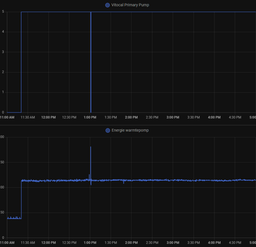This screenshot has width=256, height=247.
Task: Toggle the Energie warmtepomp legend dot
Action: (108, 131)
